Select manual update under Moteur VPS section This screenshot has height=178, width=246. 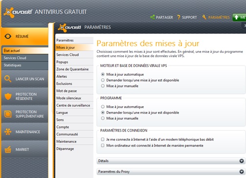point(103,86)
